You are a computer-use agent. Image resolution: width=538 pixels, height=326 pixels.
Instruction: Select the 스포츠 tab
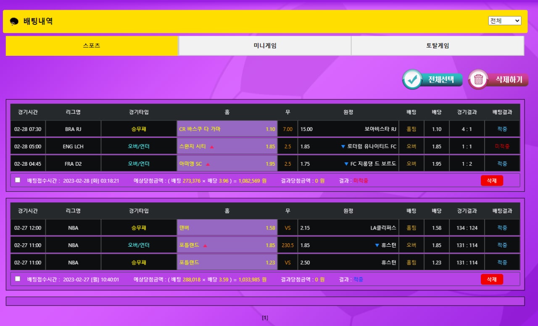92,46
